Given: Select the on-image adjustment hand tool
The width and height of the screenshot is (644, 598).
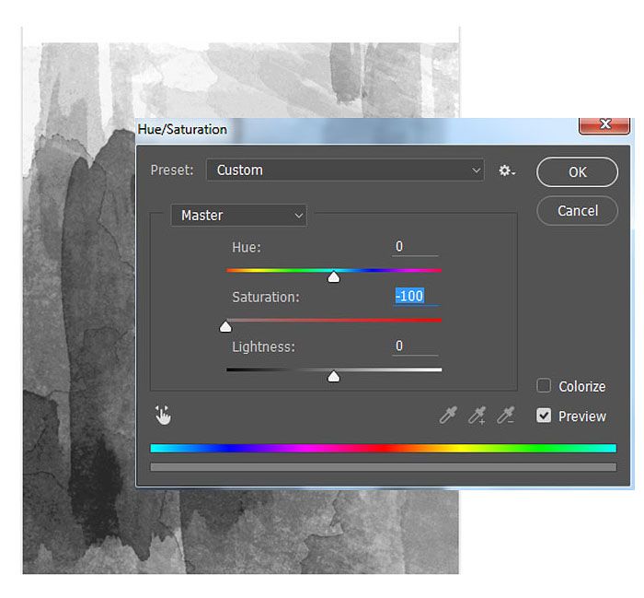Looking at the screenshot, I should pyautogui.click(x=164, y=416).
